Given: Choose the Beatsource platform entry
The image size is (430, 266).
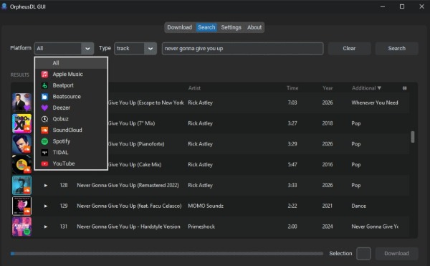Looking at the screenshot, I should click(71, 97).
